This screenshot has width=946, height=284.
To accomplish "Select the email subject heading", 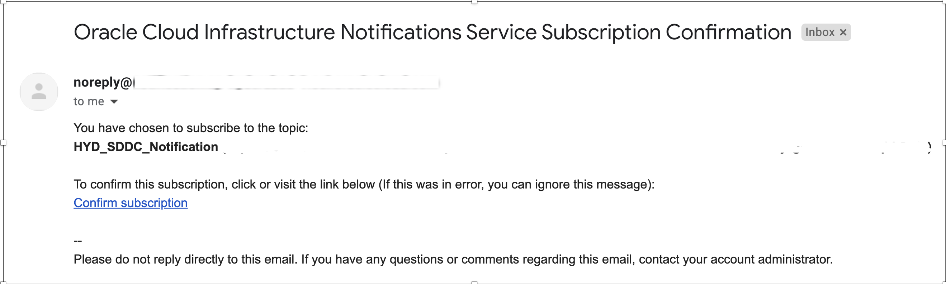I will (x=432, y=32).
